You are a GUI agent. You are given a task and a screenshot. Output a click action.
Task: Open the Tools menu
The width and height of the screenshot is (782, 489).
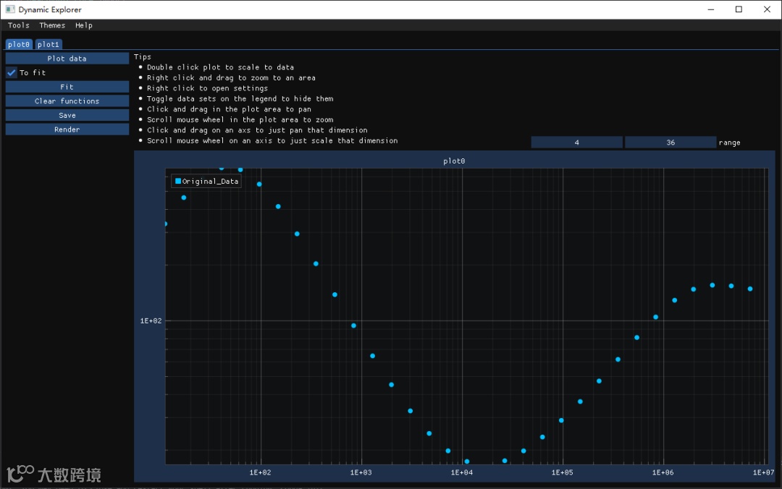[x=19, y=25]
